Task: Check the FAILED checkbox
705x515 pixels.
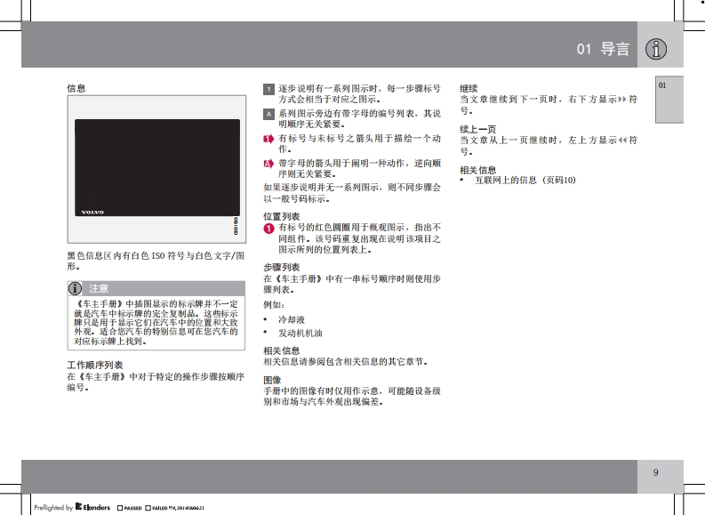Action: 148,508
